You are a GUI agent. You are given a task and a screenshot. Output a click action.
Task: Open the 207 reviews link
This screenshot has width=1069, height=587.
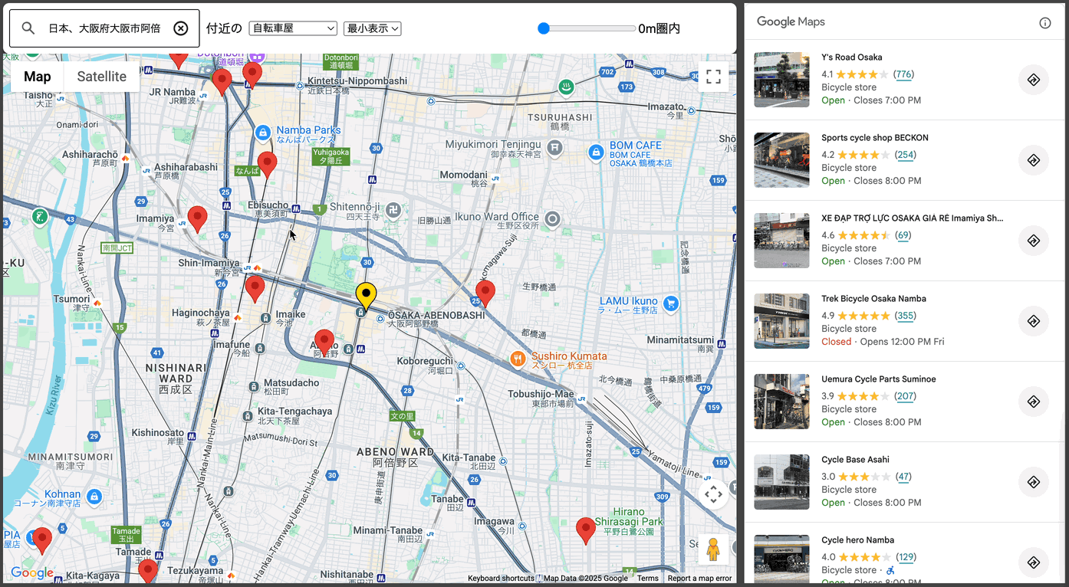click(906, 396)
